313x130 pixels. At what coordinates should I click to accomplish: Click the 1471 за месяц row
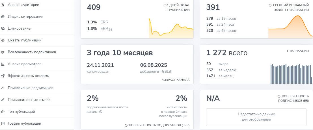click(x=220, y=76)
